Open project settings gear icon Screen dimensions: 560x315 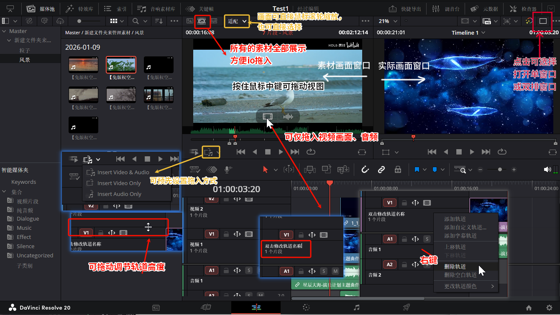(x=549, y=308)
